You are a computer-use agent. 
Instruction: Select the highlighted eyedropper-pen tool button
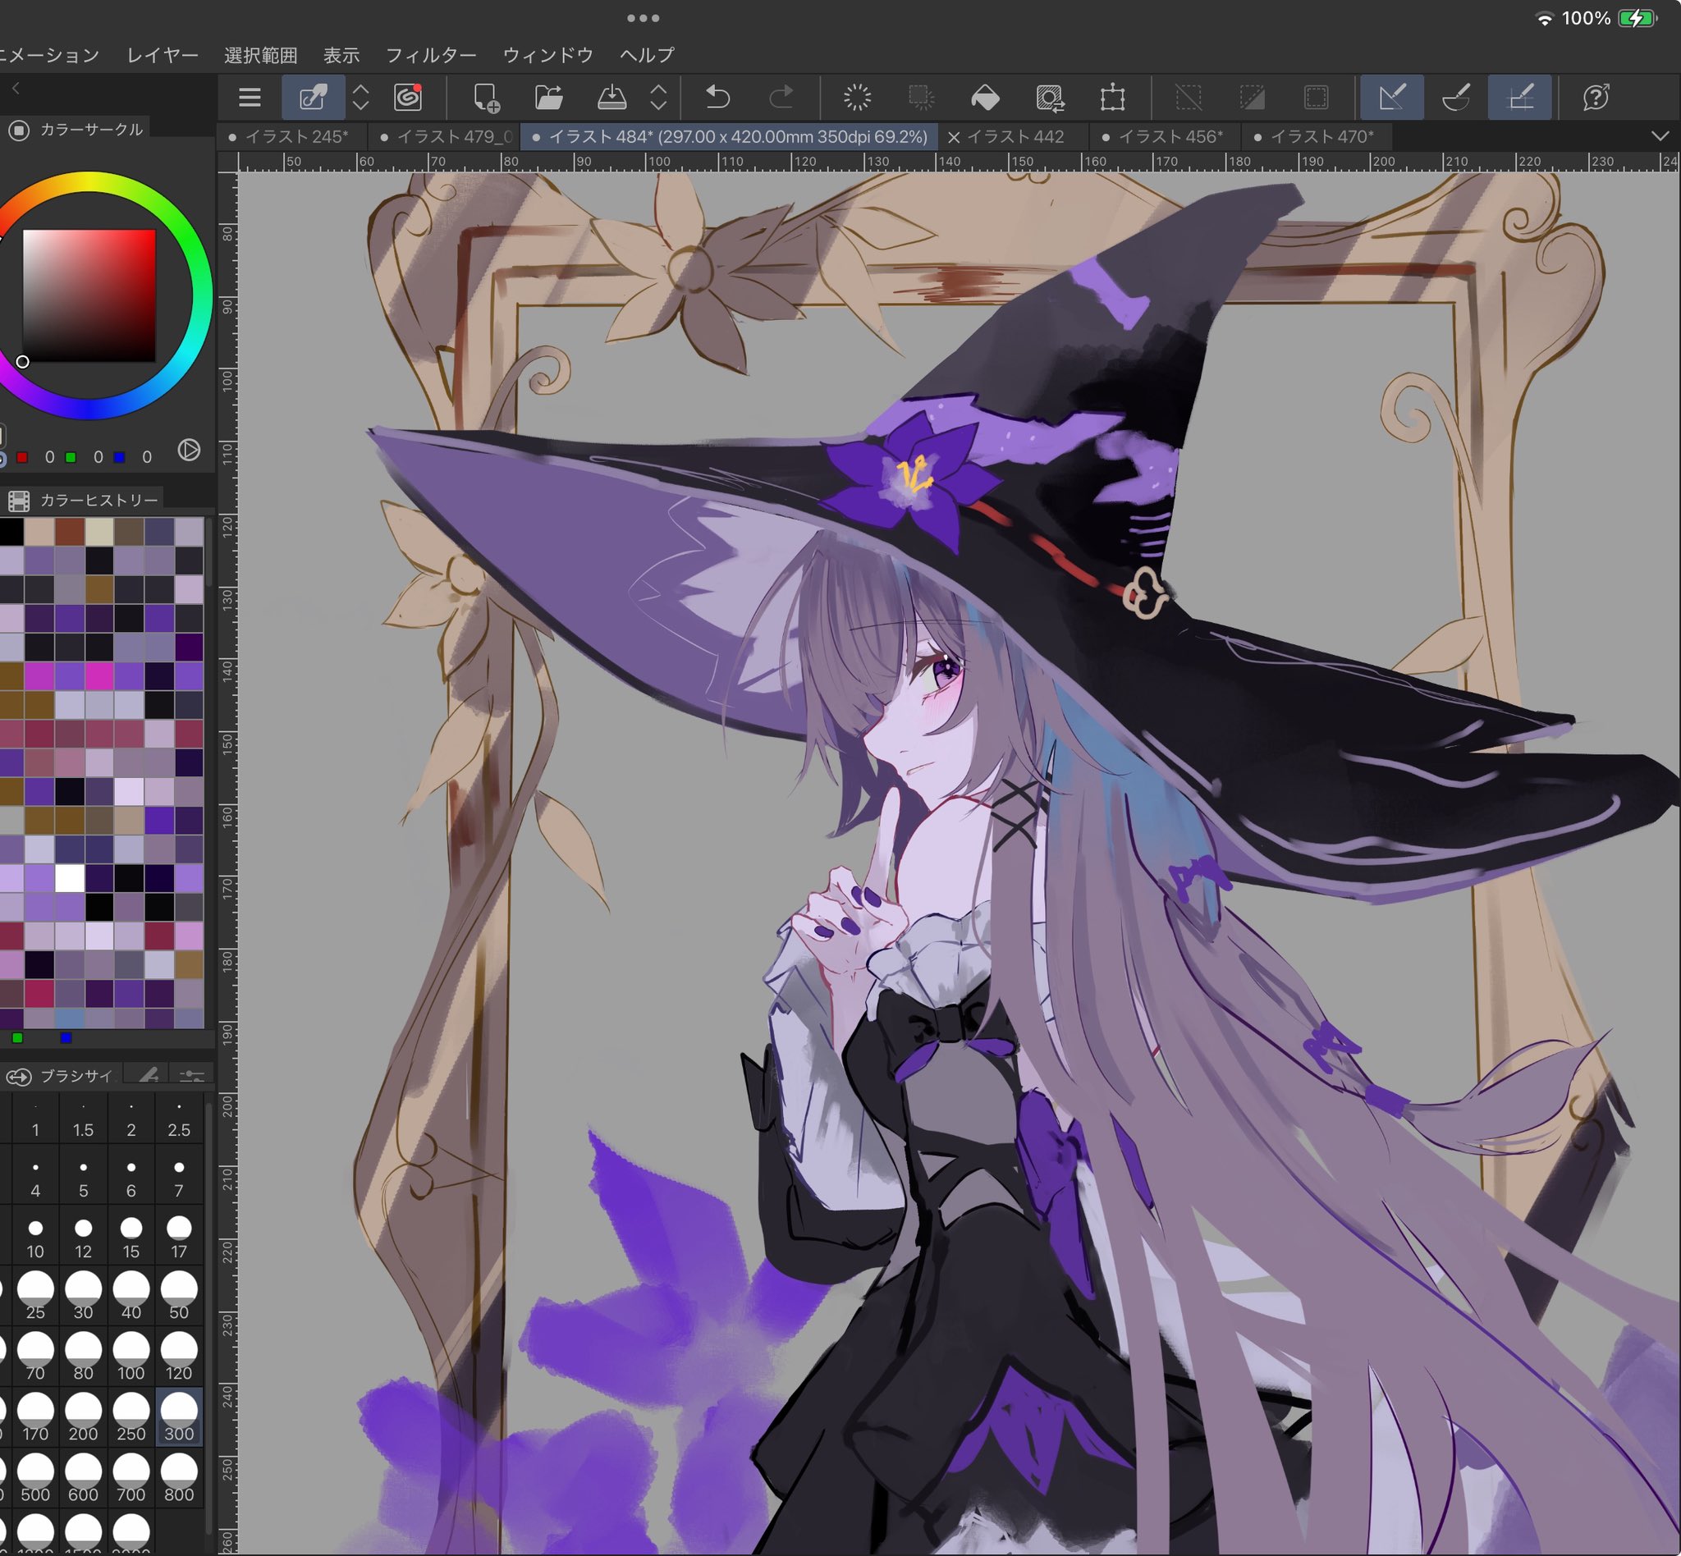314,98
